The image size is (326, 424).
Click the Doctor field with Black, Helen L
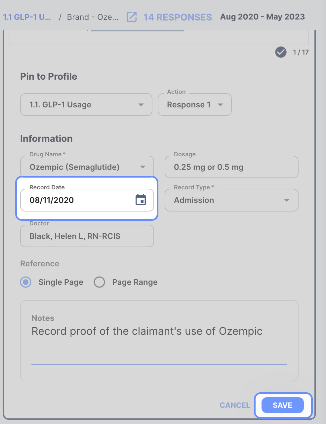[x=87, y=236]
